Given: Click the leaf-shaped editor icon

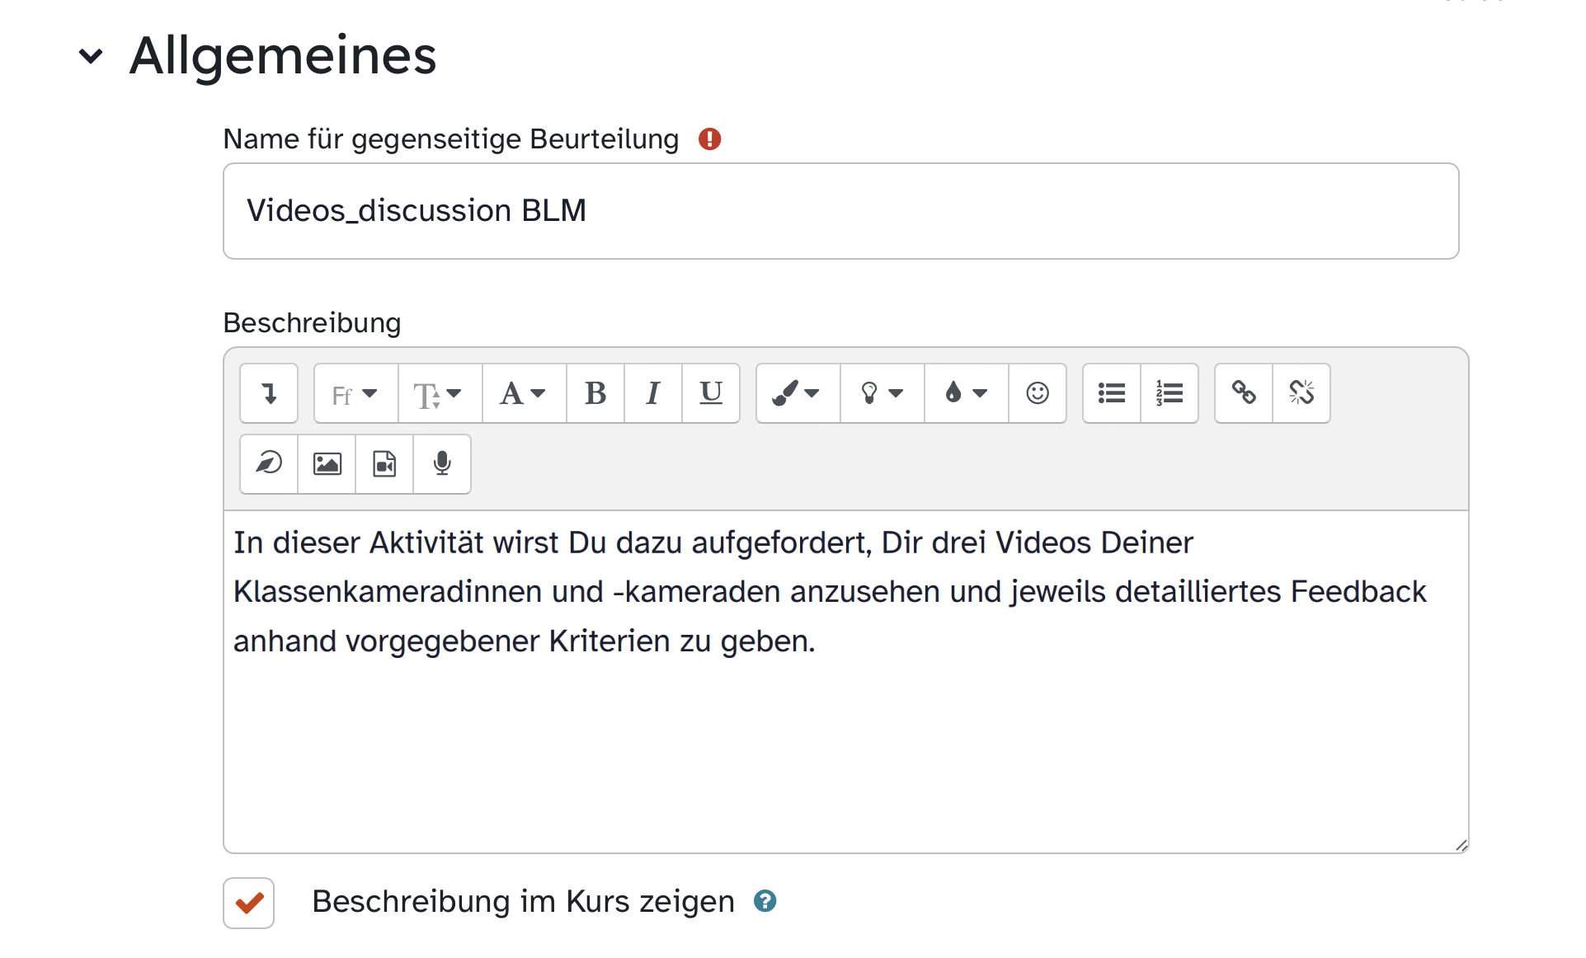Looking at the screenshot, I should [x=269, y=464].
